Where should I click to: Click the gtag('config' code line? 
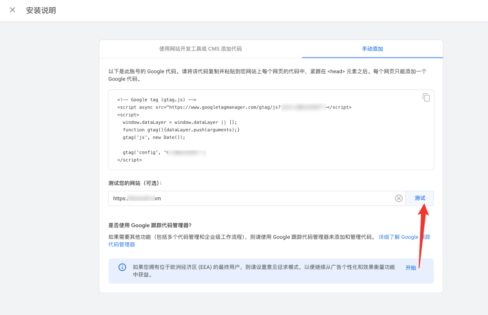click(164, 153)
